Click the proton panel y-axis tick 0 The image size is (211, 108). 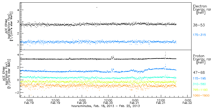tap(17, 80)
